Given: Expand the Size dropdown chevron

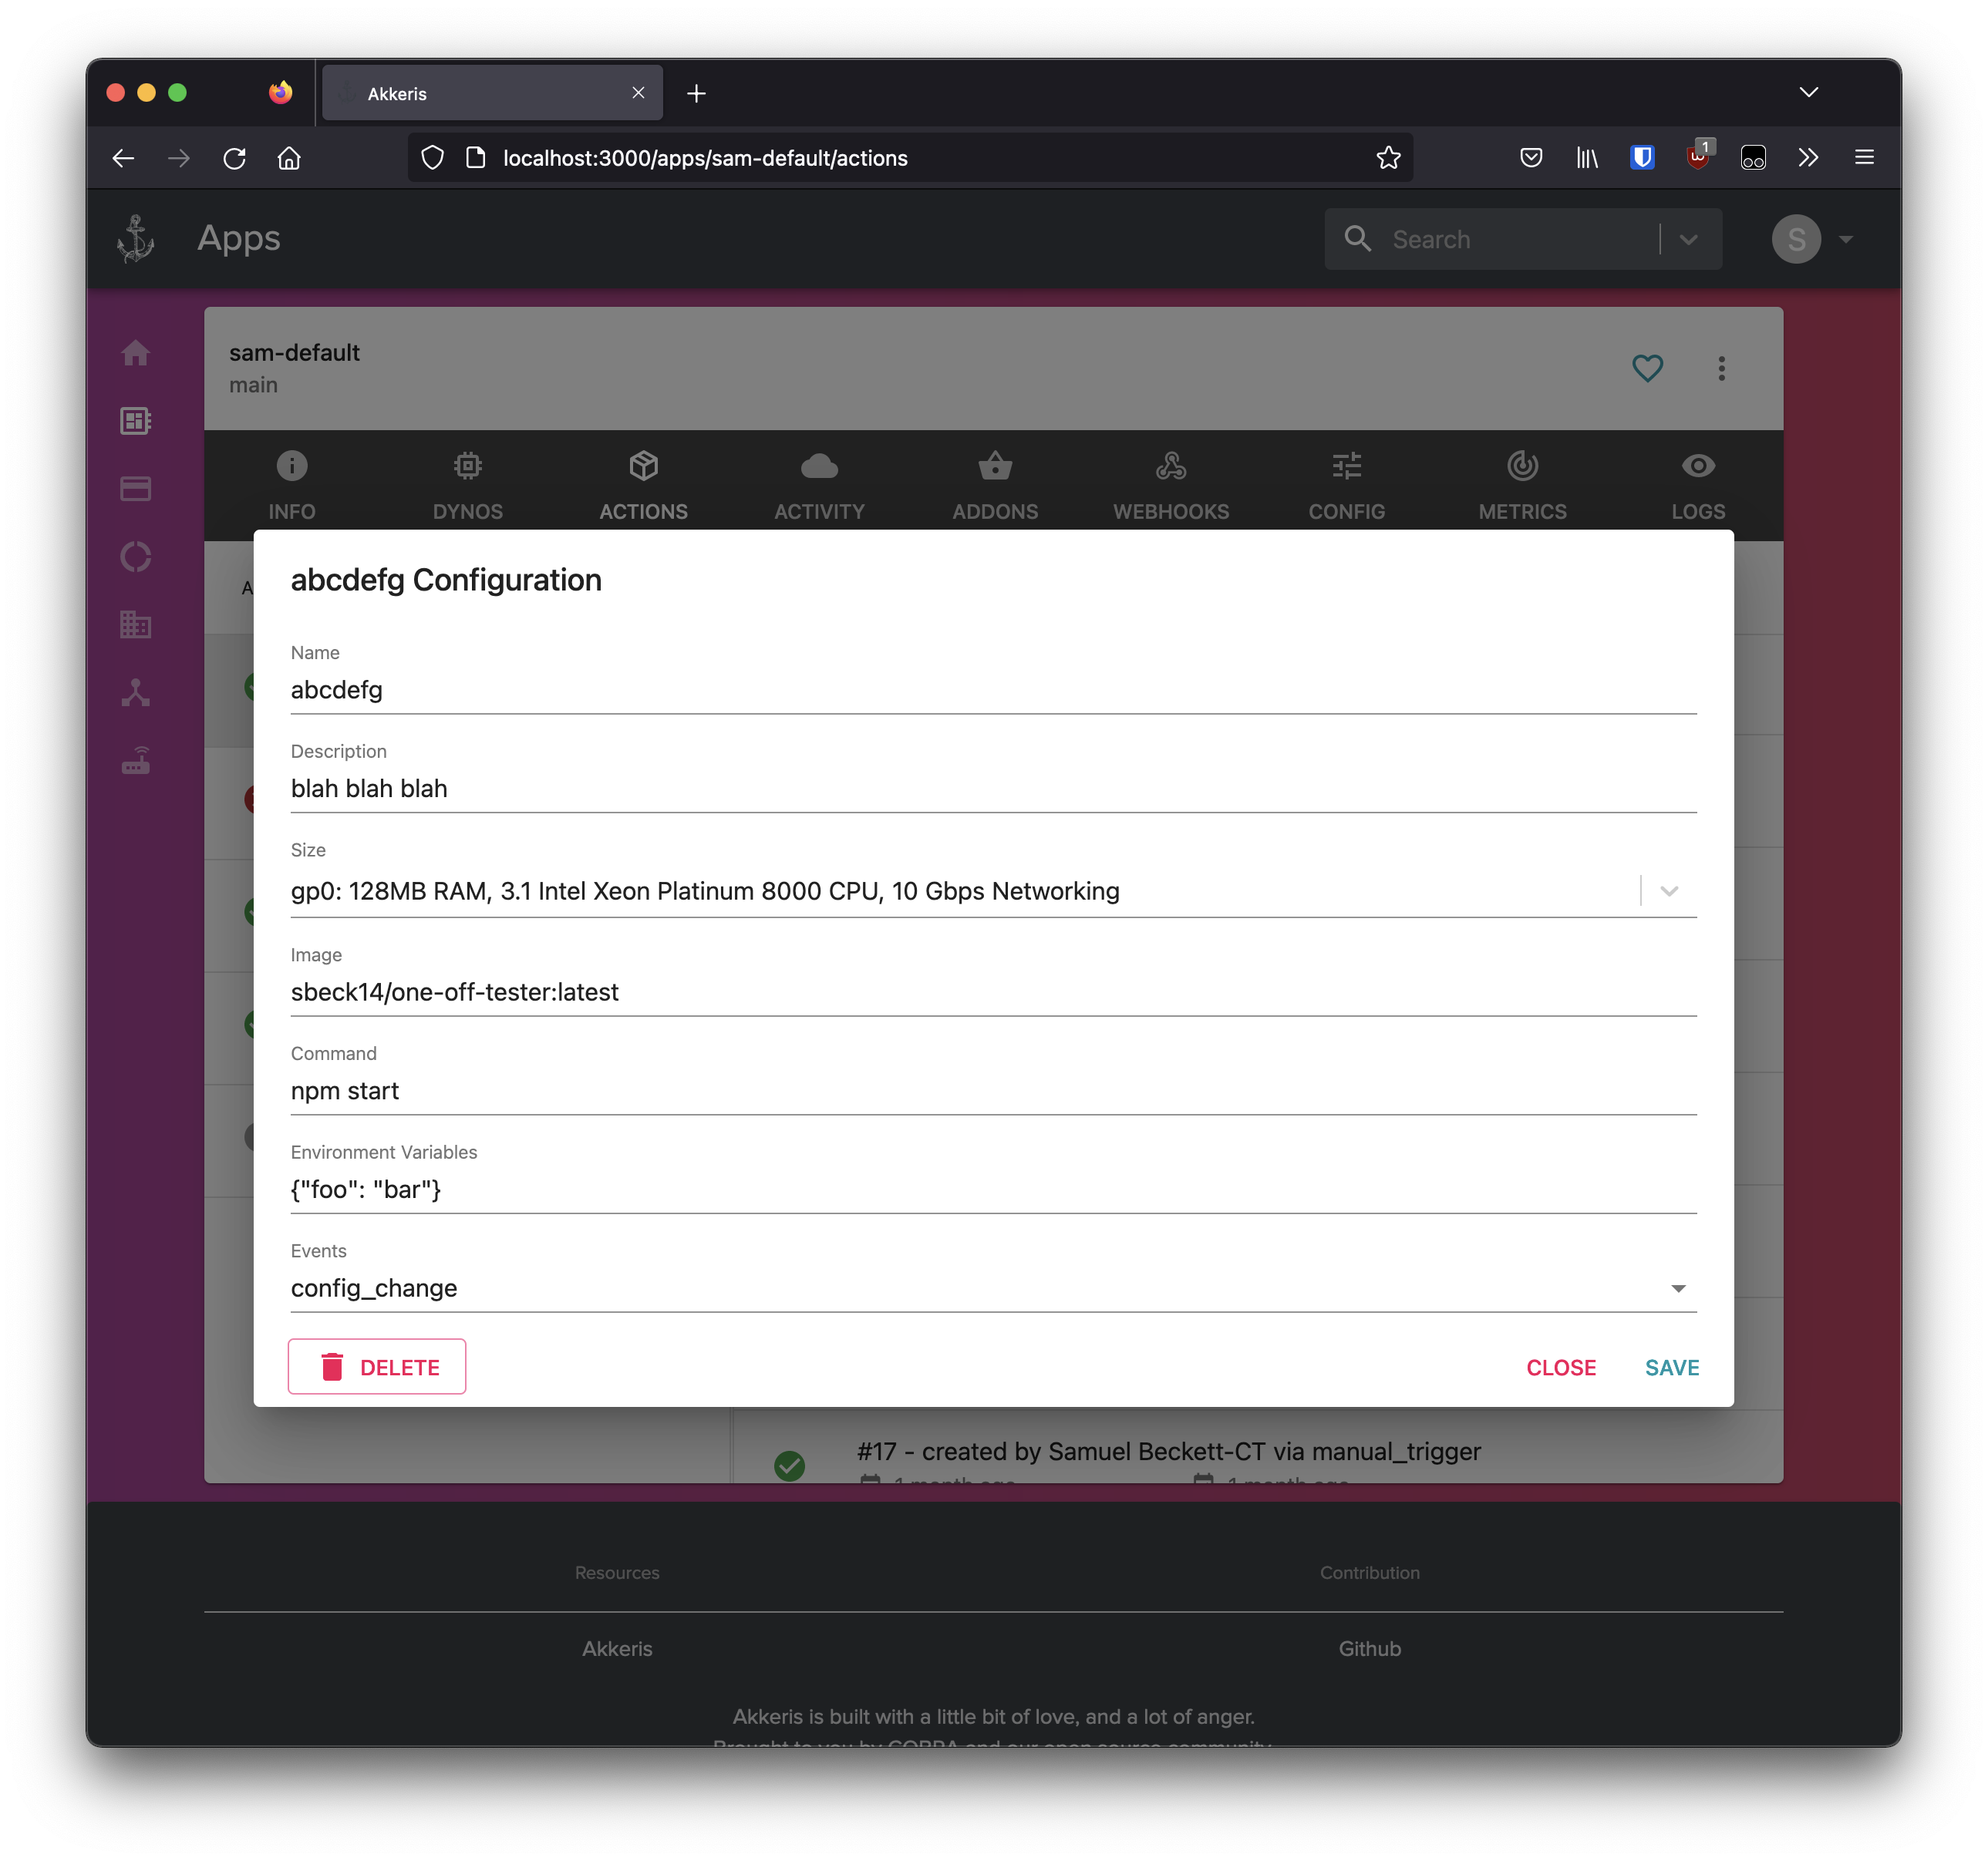Looking at the screenshot, I should point(1669,890).
